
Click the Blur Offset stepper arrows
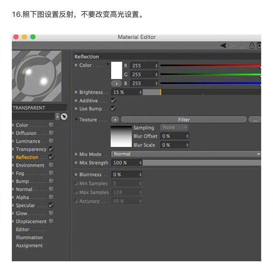(x=187, y=136)
